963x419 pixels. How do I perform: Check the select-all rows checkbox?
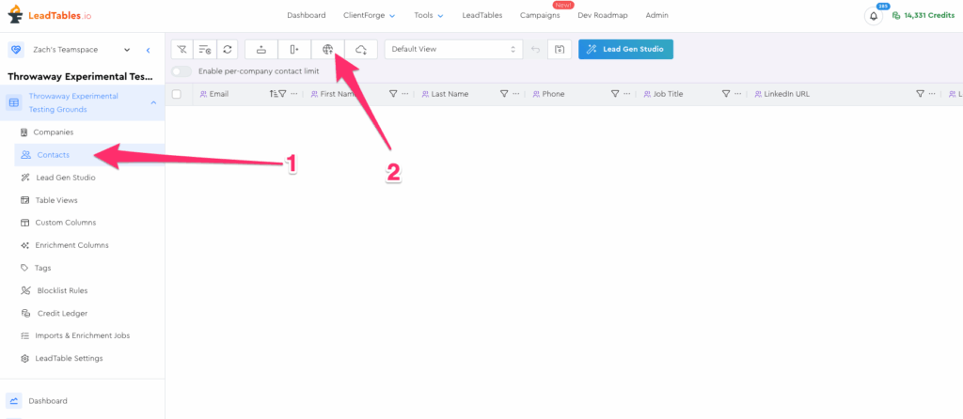tap(177, 94)
